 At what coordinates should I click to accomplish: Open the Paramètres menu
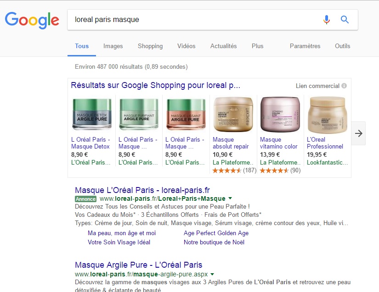305,46
